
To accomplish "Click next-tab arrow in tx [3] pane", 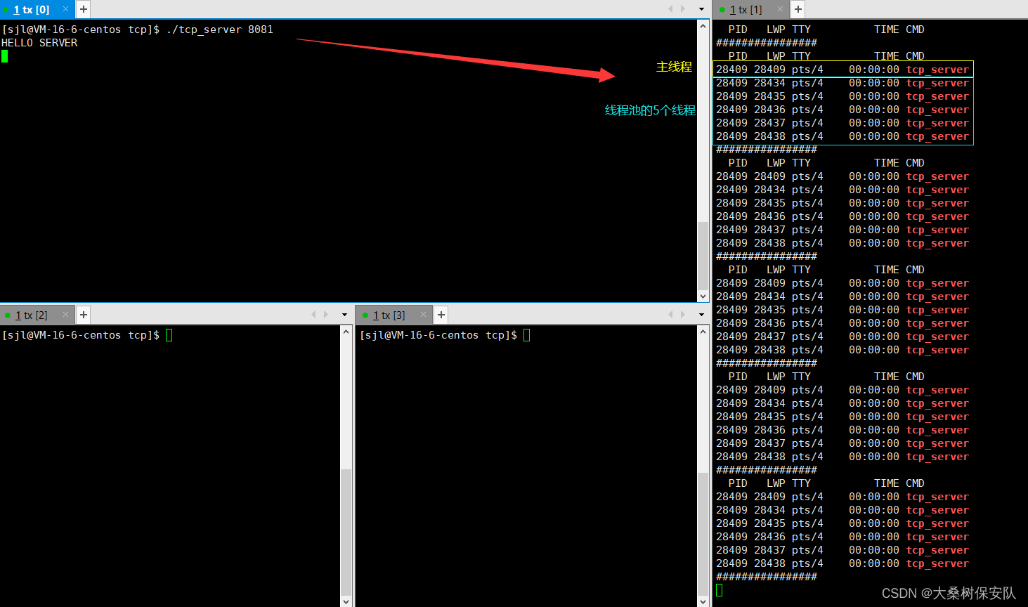I will coord(683,315).
